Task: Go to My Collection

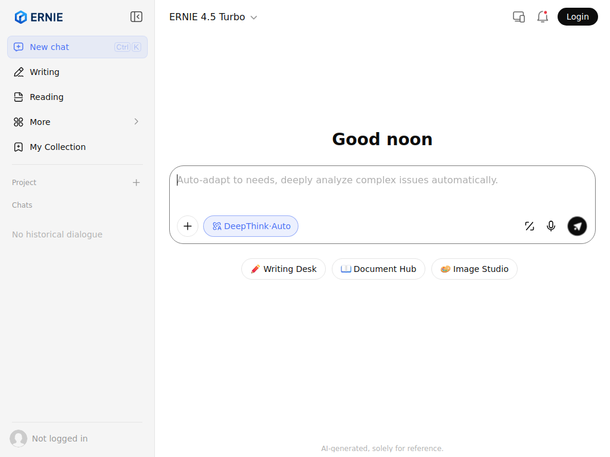Action: tap(57, 147)
